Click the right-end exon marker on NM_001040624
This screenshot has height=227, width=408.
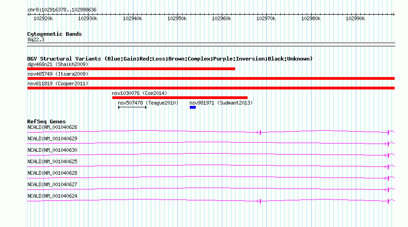388,201
